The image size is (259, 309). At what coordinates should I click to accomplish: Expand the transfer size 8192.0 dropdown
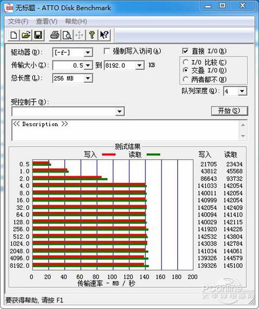(x=139, y=66)
